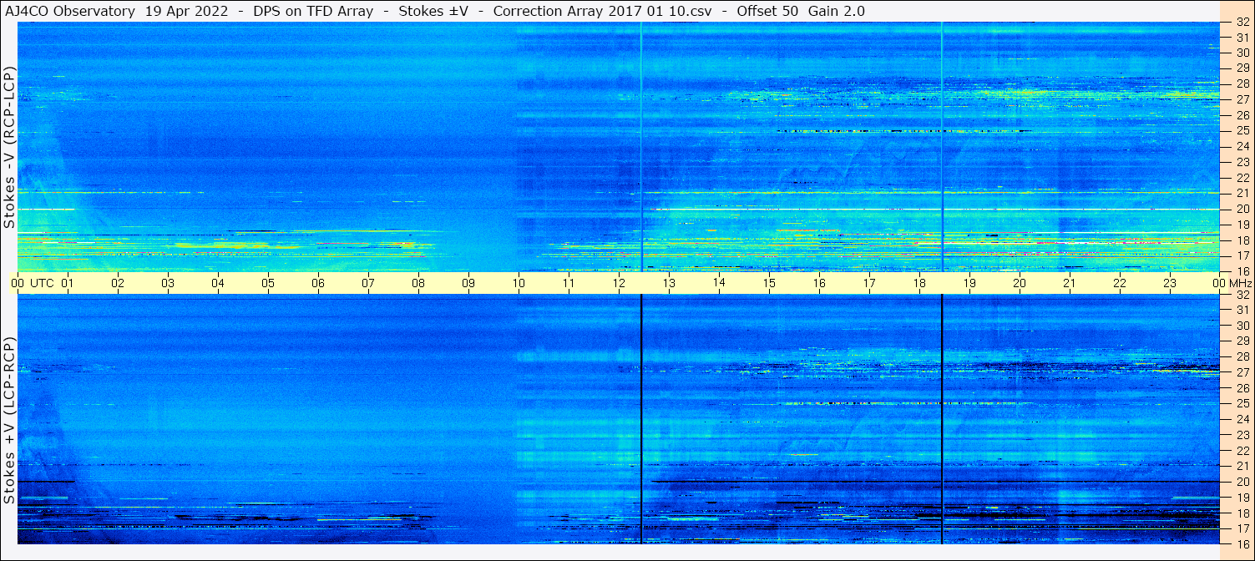Select 27 MHz label on Stokes +V panel

click(1242, 372)
